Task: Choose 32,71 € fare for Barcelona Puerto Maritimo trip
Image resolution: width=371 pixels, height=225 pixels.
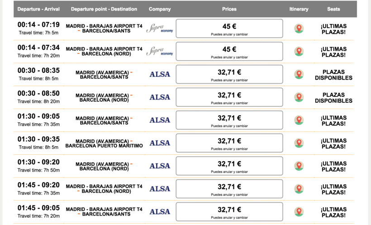Action: click(229, 143)
